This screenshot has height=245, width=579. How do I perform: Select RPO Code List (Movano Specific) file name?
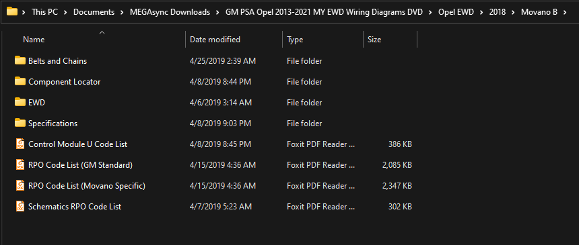tap(87, 186)
